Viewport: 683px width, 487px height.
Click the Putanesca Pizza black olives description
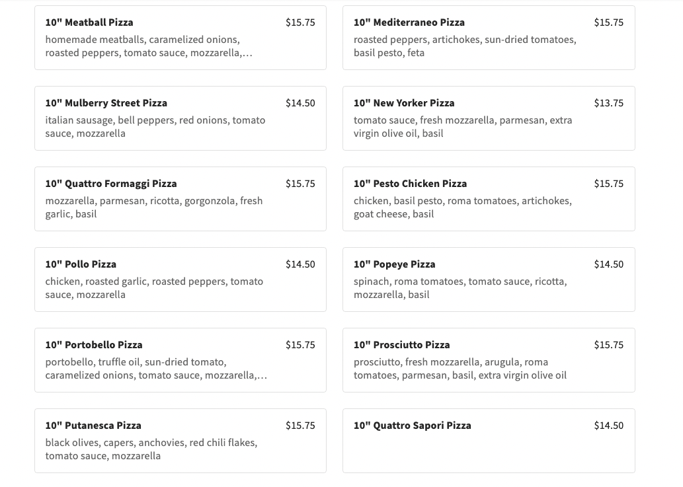click(151, 449)
